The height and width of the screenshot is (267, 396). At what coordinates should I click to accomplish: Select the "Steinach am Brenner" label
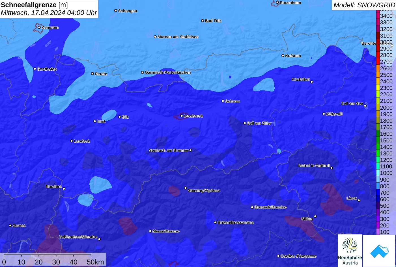tap(169, 150)
